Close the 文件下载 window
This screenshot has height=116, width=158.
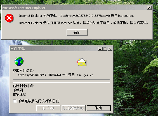point(110,49)
